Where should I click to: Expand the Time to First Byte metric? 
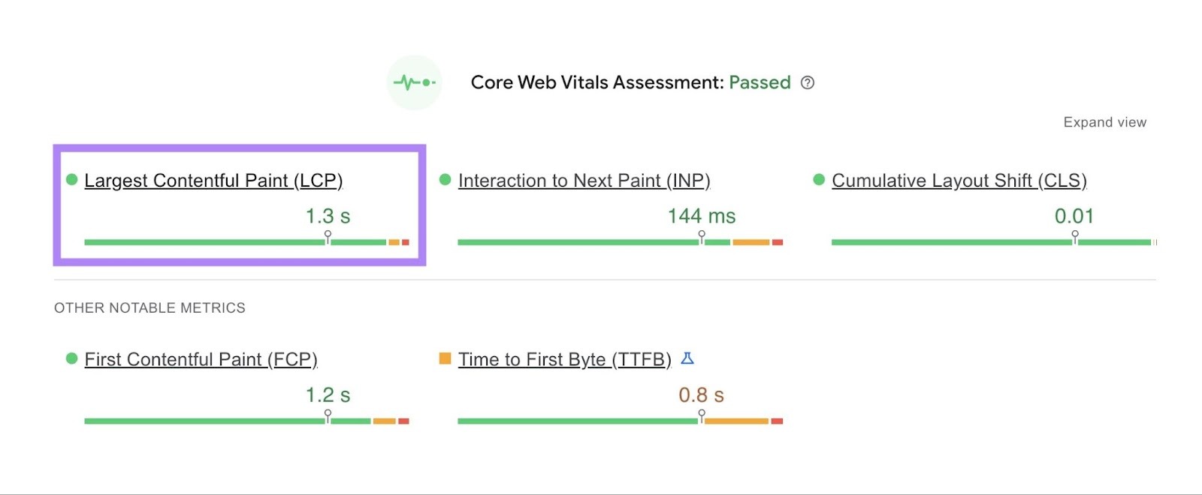[565, 359]
